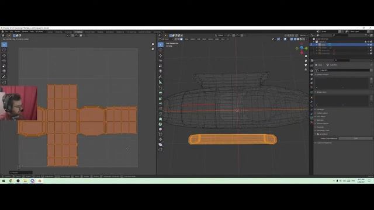374x210 pixels.
Task: Enable edge select mode in 3D viewport header
Action: click(179, 39)
